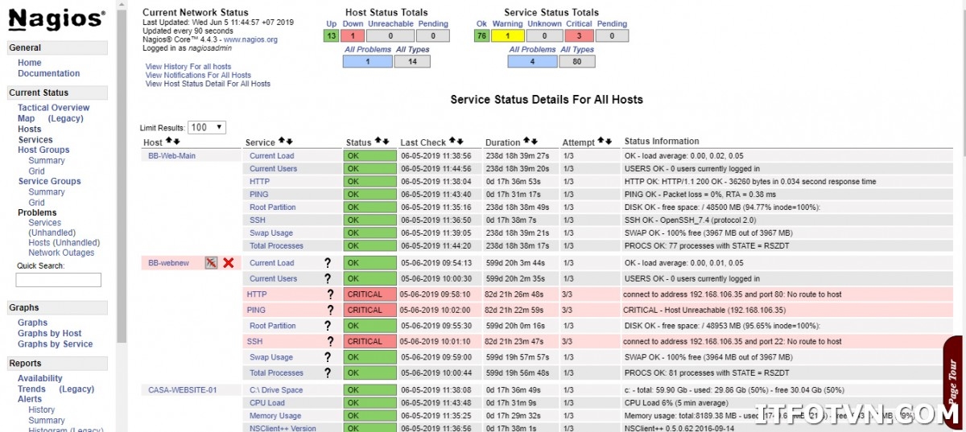966x432 pixels.
Task: Click the Quick Search input field
Action: (x=59, y=280)
